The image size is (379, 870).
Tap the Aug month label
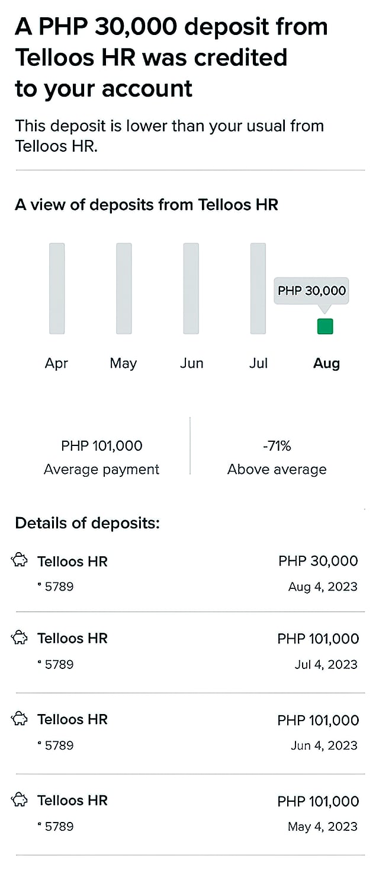click(x=326, y=364)
